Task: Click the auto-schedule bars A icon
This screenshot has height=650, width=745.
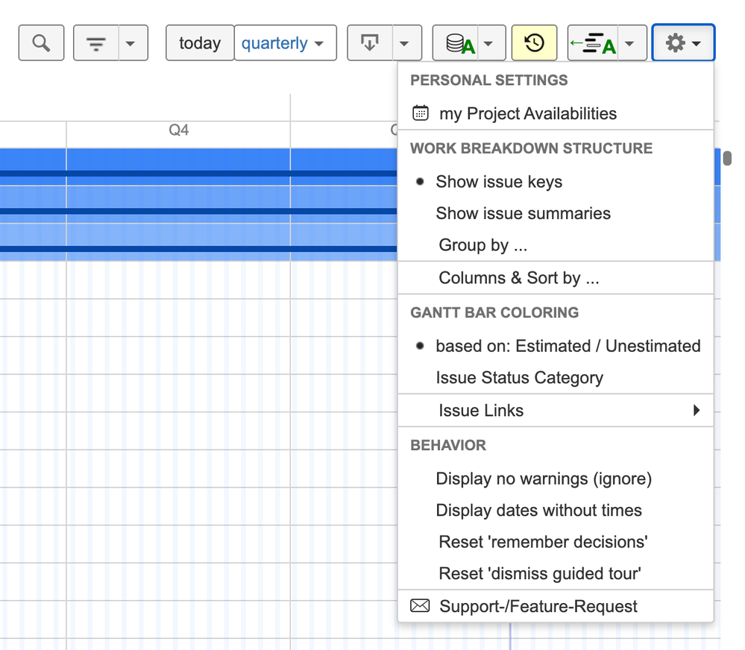Action: click(x=592, y=42)
